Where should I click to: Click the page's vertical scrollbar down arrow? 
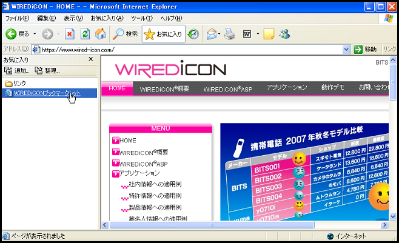[x=393, y=216]
